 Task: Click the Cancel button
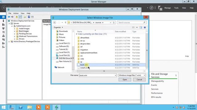point(139,79)
